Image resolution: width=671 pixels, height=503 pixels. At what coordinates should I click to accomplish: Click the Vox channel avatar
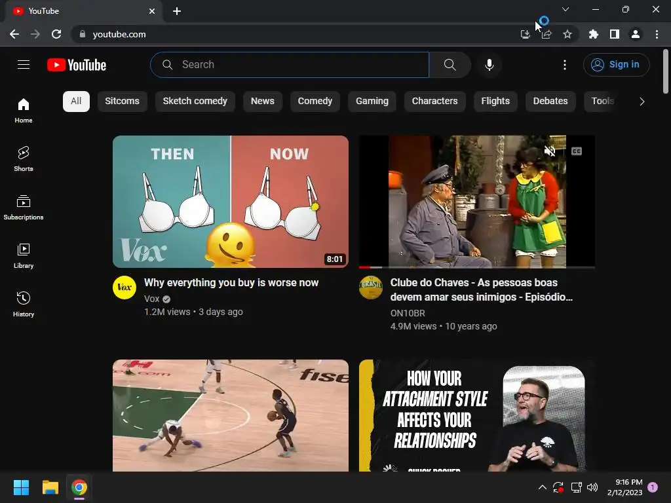point(125,288)
